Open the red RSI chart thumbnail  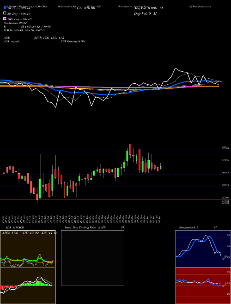tap(203, 286)
